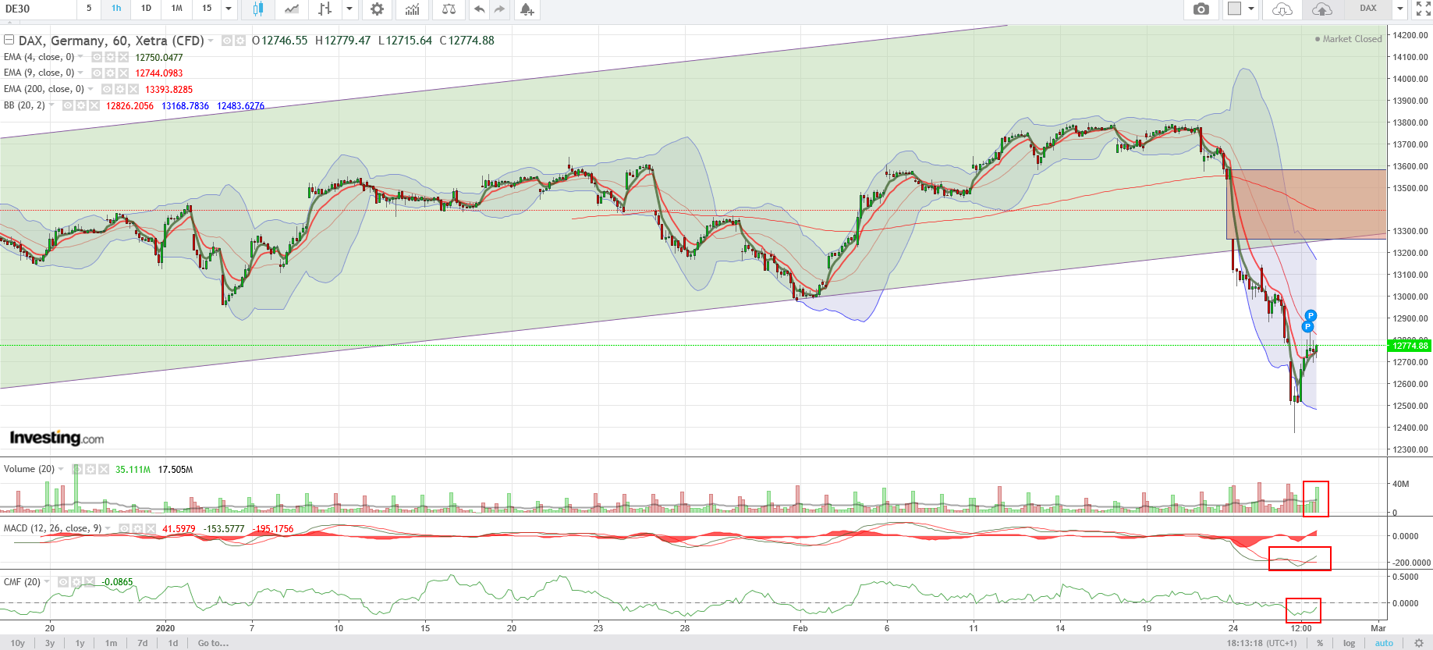Viewport: 1433px width, 650px height.
Task: Remove the MACD (12, 26, close, 9) indicator
Action: coord(151,528)
